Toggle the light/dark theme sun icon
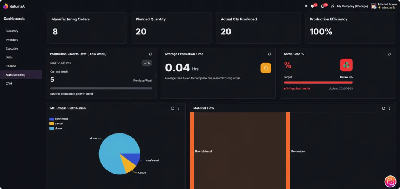 [306, 6]
